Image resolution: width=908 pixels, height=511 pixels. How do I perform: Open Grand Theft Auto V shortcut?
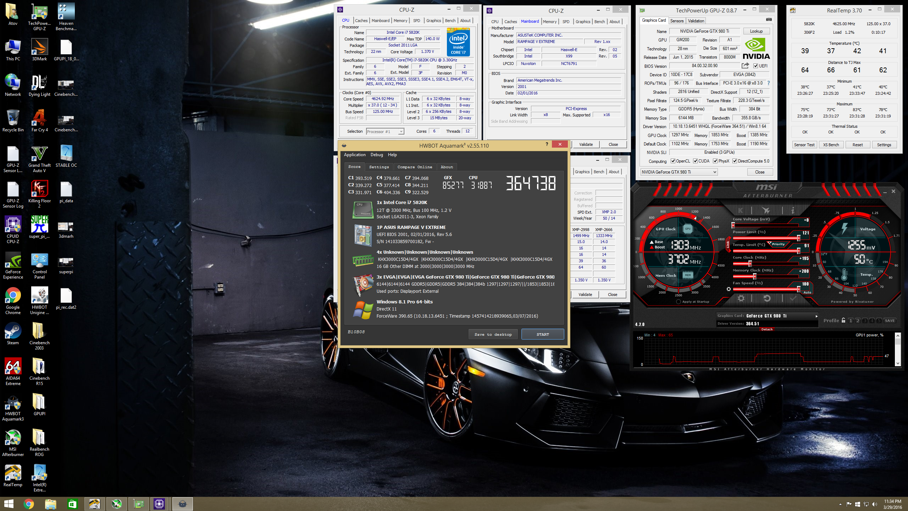tap(39, 159)
